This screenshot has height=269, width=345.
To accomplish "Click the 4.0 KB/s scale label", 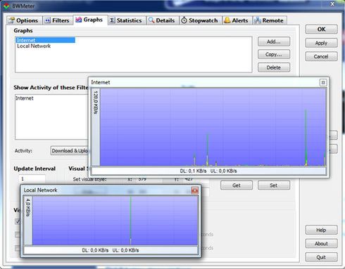I will click(28, 207).
